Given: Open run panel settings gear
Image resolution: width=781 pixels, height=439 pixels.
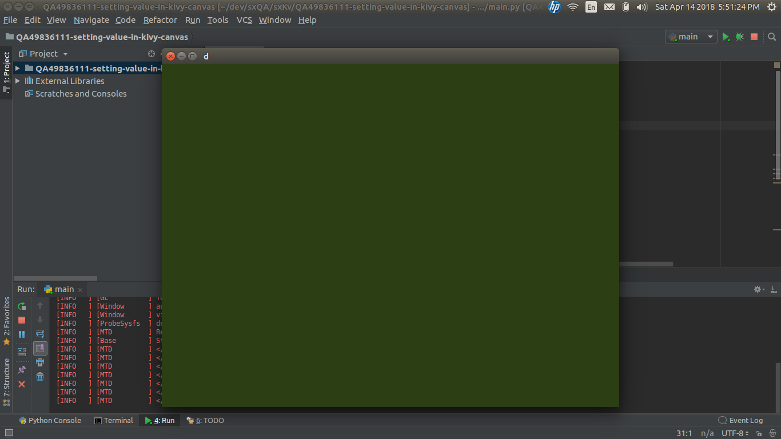Looking at the screenshot, I should pos(758,289).
